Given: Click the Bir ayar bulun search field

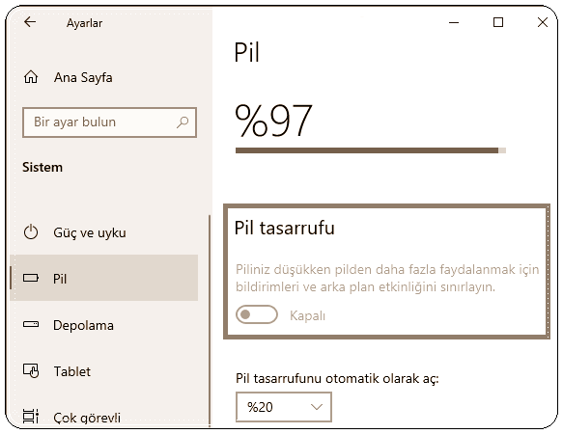Looking at the screenshot, I should 109,122.
